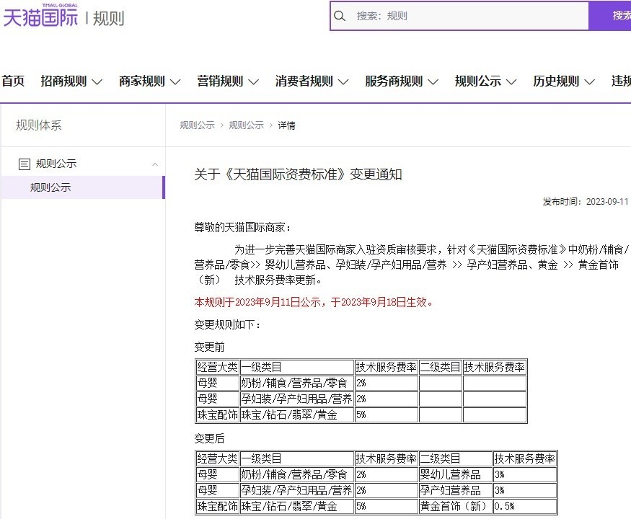
Task: Click the 规则体系 sidebar title
Action: [39, 125]
